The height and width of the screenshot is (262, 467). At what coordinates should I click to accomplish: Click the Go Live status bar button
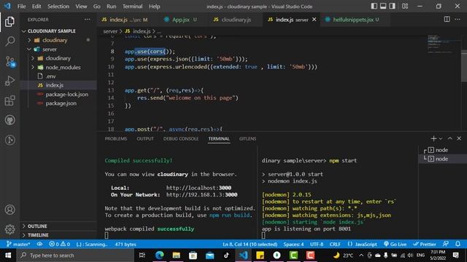395,245
